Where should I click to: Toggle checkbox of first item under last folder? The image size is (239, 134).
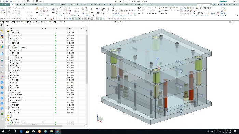click(11, 122)
